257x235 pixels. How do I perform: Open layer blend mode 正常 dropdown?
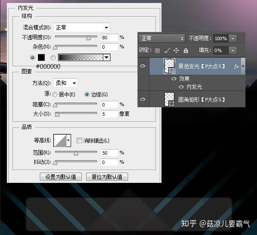click(161, 38)
